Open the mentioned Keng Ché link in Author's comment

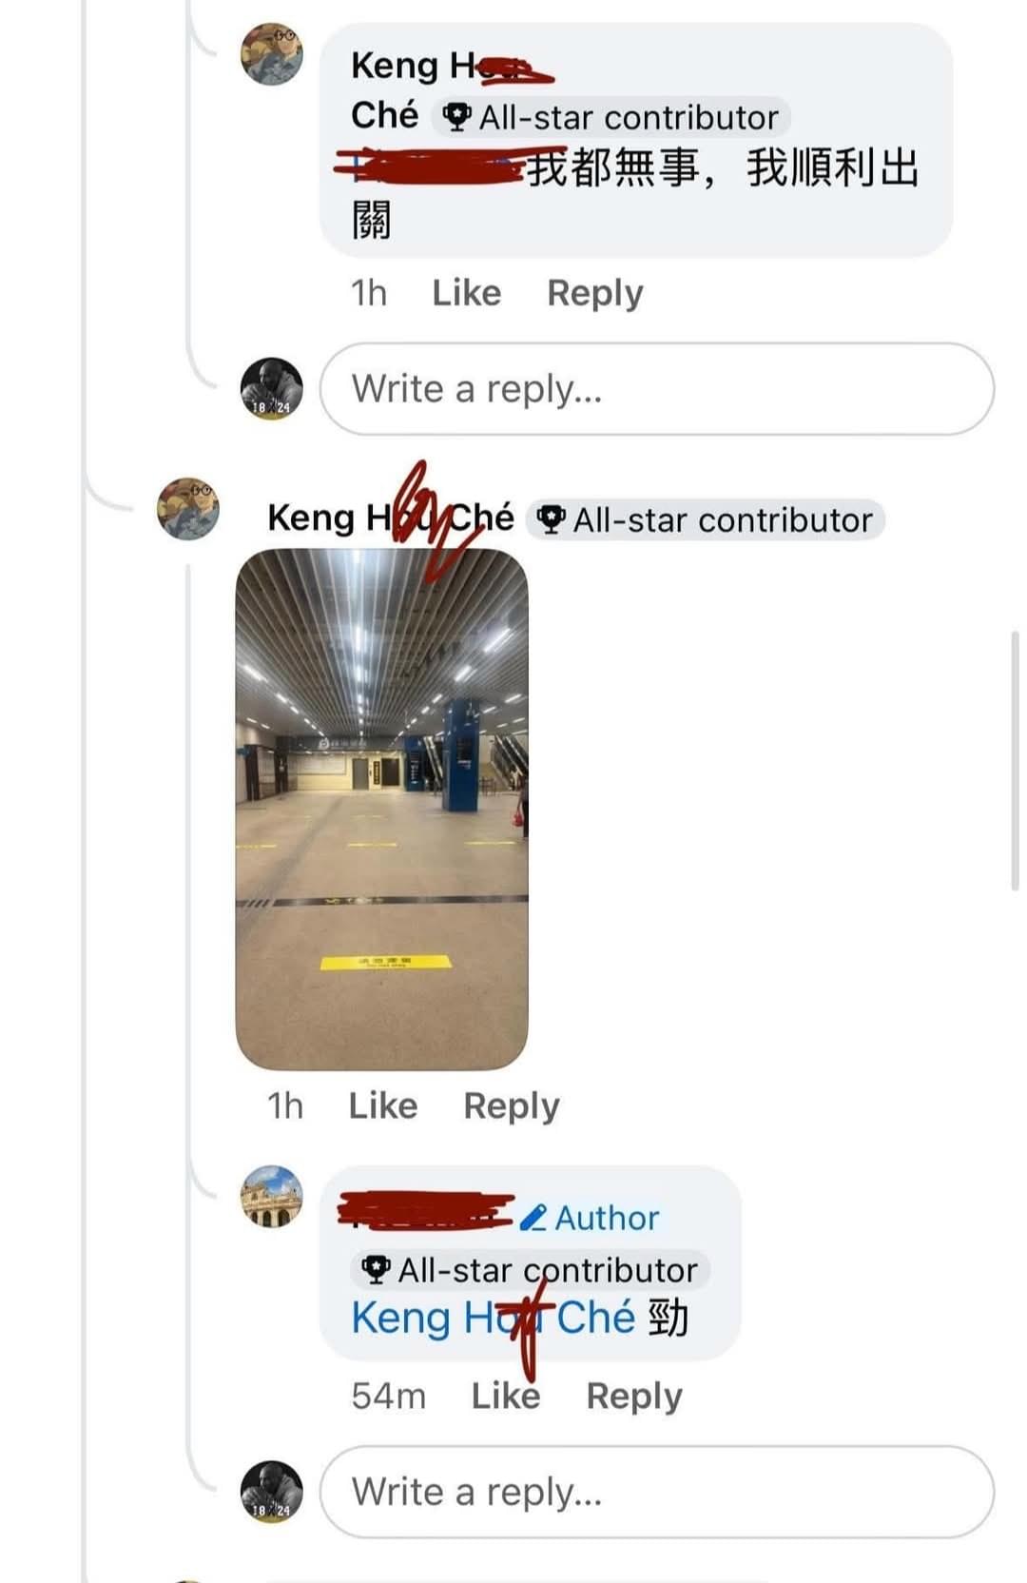[493, 1319]
